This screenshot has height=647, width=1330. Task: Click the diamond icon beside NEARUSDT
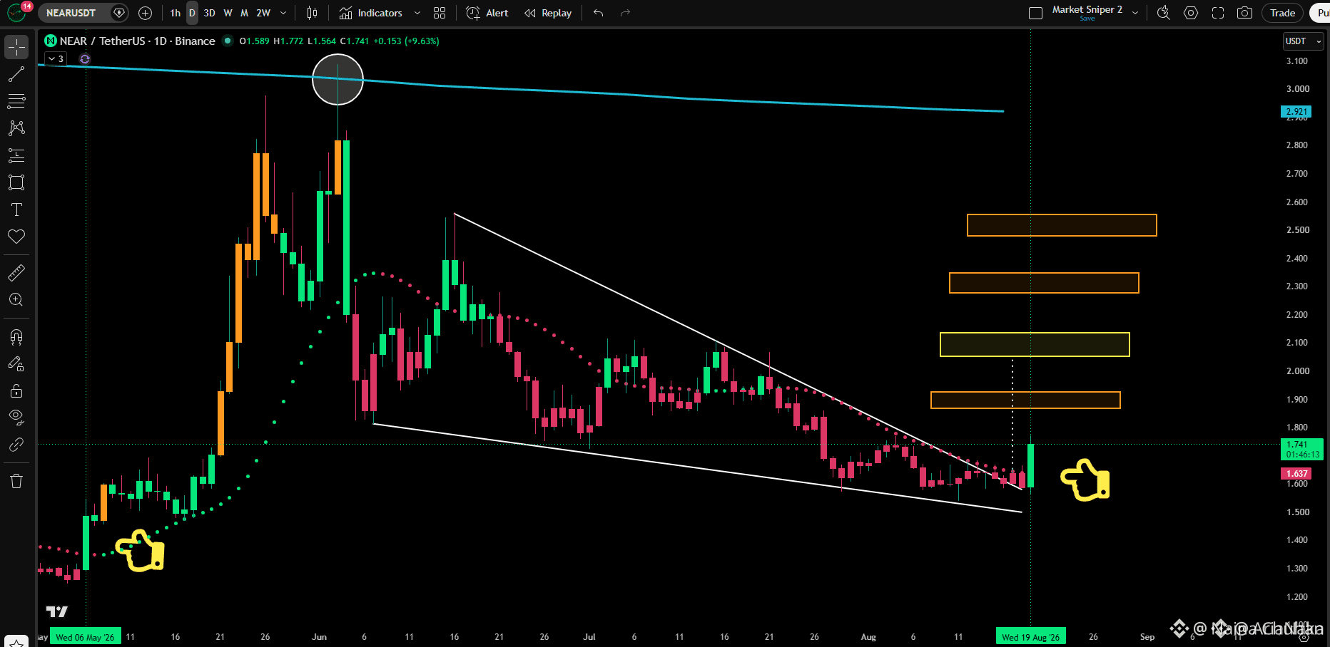[119, 13]
